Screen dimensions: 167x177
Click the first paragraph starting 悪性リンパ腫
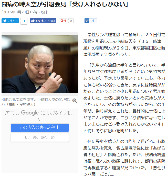(x=124, y=45)
